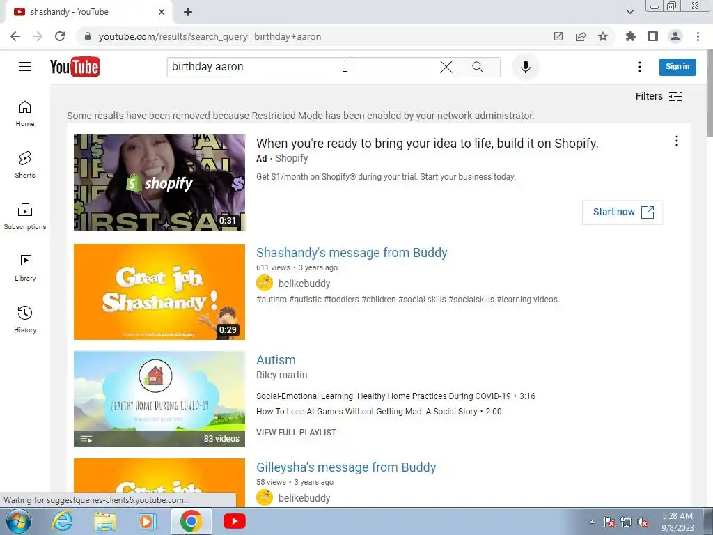The width and height of the screenshot is (713, 535).
Task: Launch Internet Explorer from the taskbar
Action: coord(62,522)
